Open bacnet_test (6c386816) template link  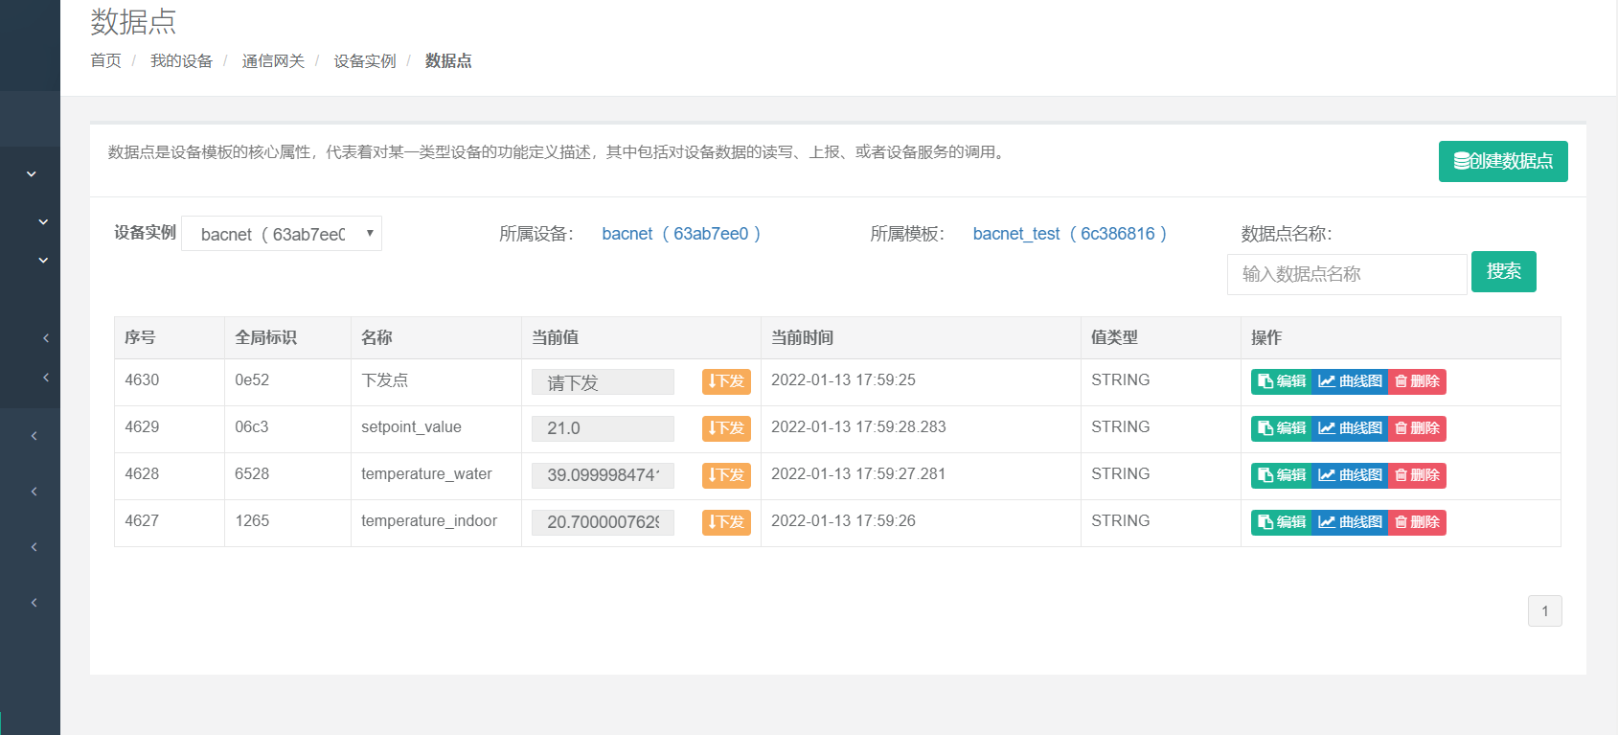click(1069, 234)
